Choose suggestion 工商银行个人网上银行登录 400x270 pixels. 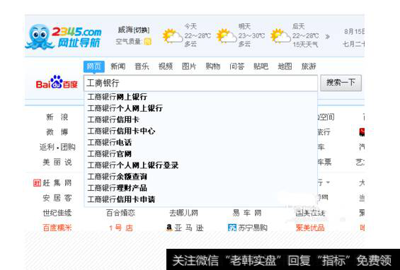201,165
